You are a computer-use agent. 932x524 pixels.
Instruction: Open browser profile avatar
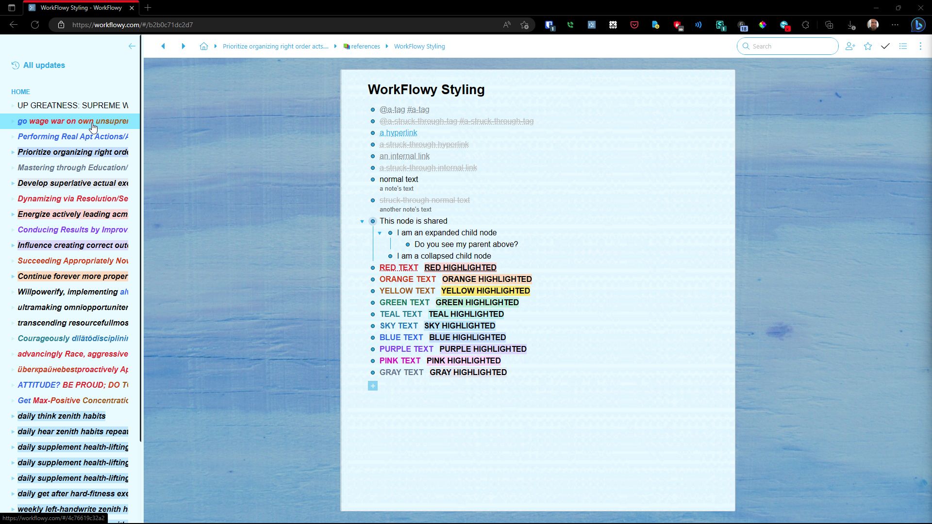873,25
